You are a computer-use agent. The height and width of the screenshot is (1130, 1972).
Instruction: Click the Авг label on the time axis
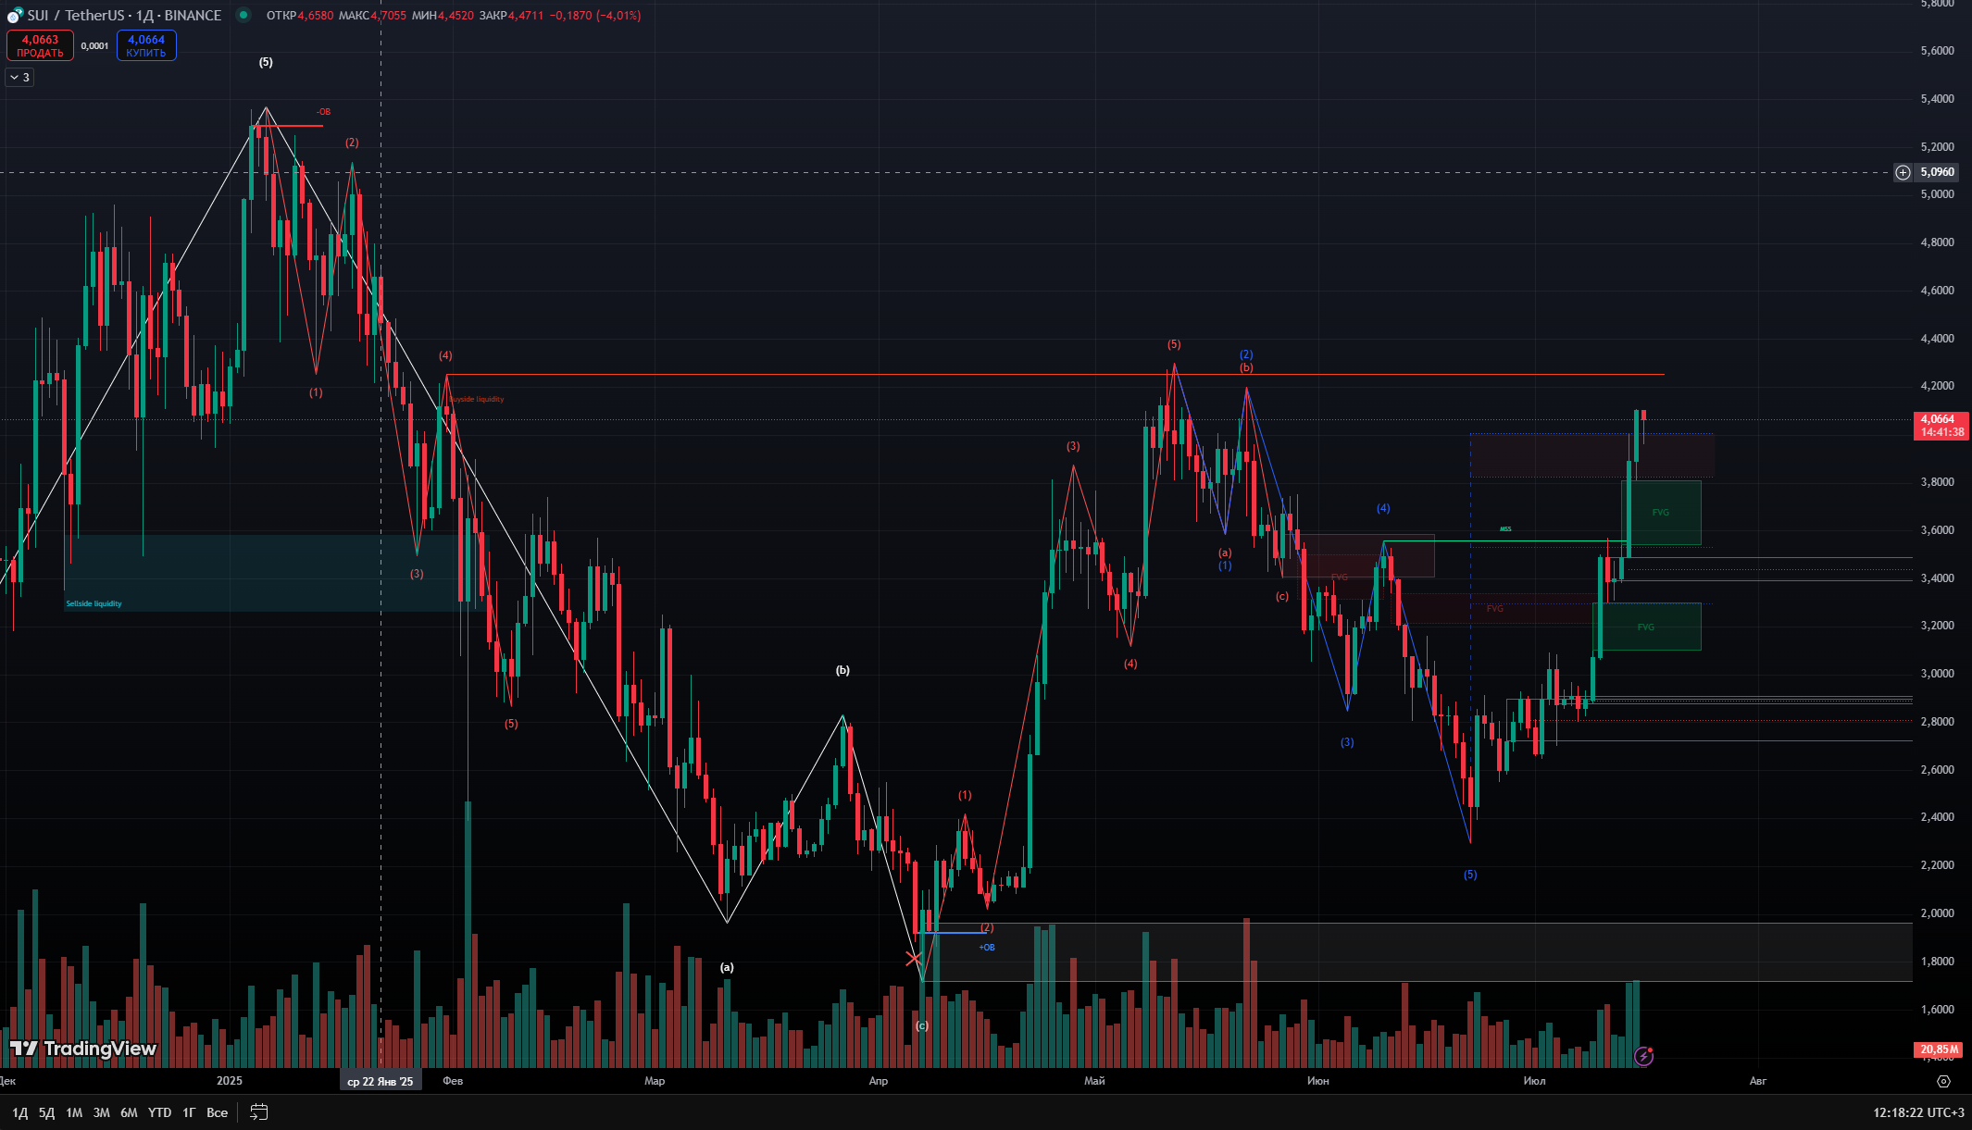tap(1758, 1081)
